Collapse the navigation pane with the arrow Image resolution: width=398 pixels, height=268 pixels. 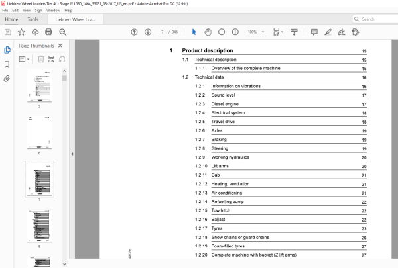pyautogui.click(x=72, y=154)
